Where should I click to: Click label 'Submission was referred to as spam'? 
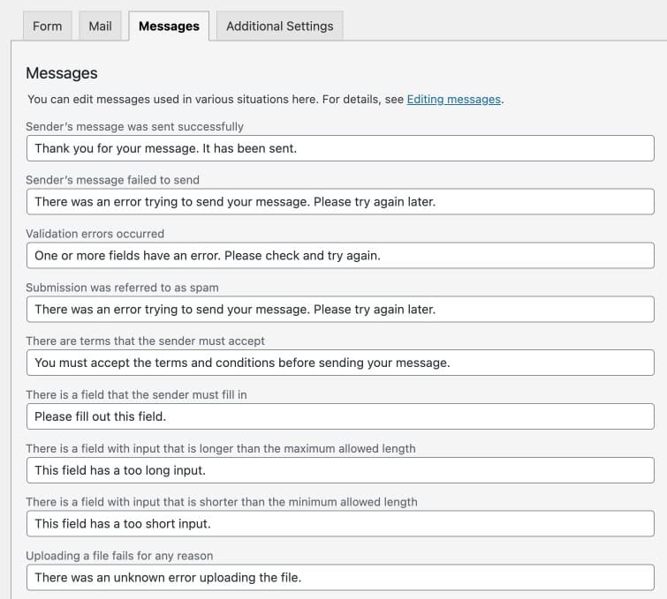(x=122, y=288)
